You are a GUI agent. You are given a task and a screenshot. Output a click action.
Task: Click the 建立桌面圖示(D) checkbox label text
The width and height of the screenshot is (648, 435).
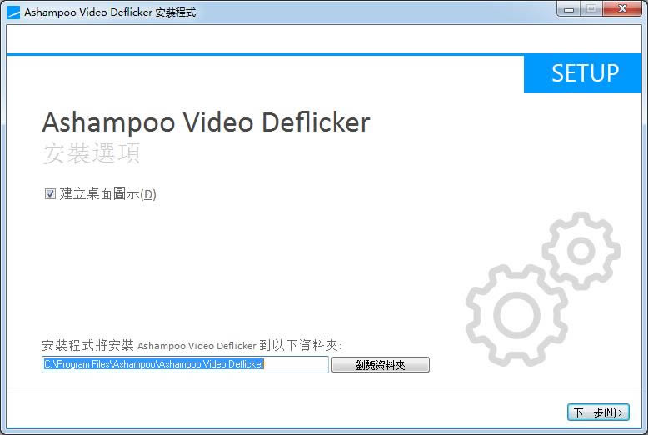(108, 194)
